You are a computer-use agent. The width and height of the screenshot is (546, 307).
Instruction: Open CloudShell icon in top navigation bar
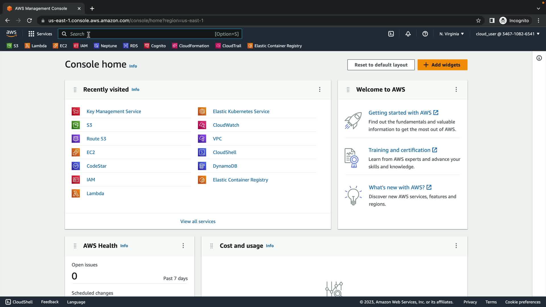point(391,34)
